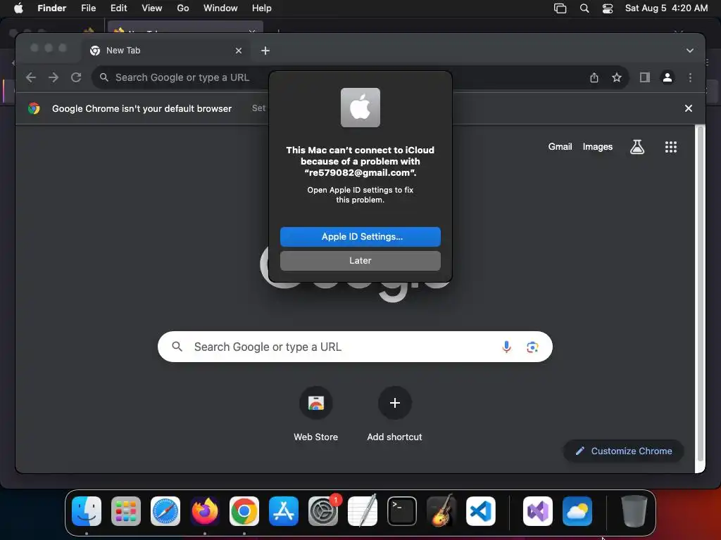This screenshot has height=540, width=721.
Task: Open the Edit menu
Action: (x=118, y=8)
